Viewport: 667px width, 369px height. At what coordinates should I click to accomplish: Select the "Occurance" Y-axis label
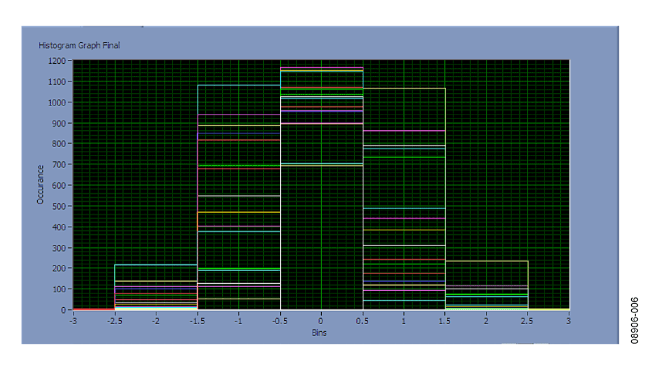40,185
